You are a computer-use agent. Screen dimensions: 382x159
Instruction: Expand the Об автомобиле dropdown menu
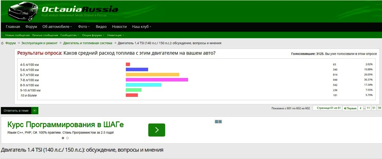pyautogui.click(x=57, y=27)
